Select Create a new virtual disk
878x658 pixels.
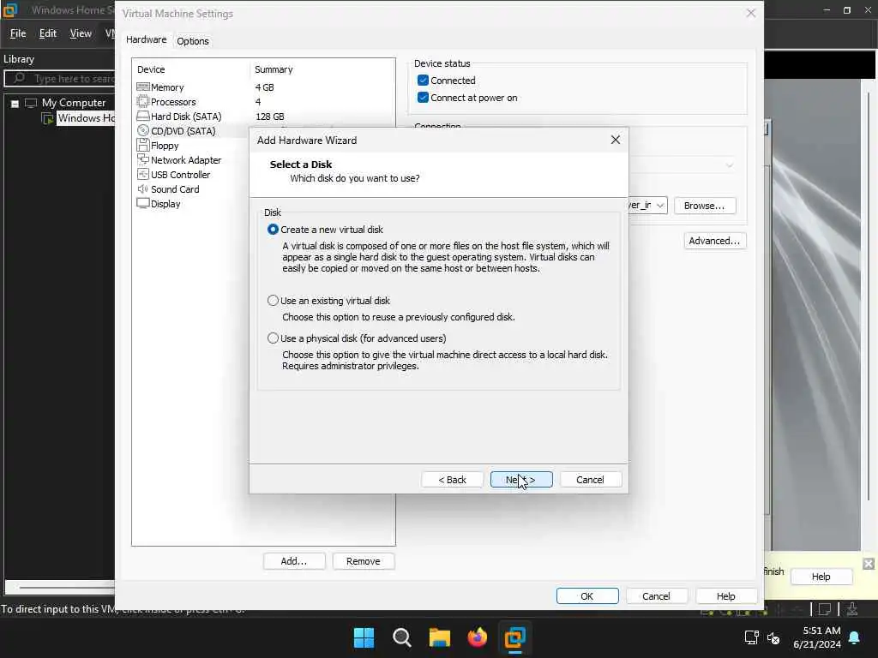pyautogui.click(x=273, y=230)
